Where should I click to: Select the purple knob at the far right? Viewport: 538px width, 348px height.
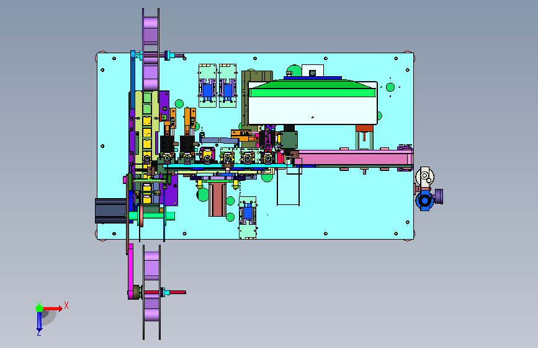(x=439, y=196)
